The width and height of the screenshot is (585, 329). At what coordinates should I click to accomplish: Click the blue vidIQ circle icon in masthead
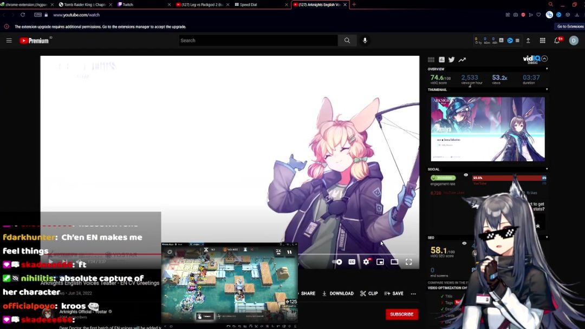(510, 40)
